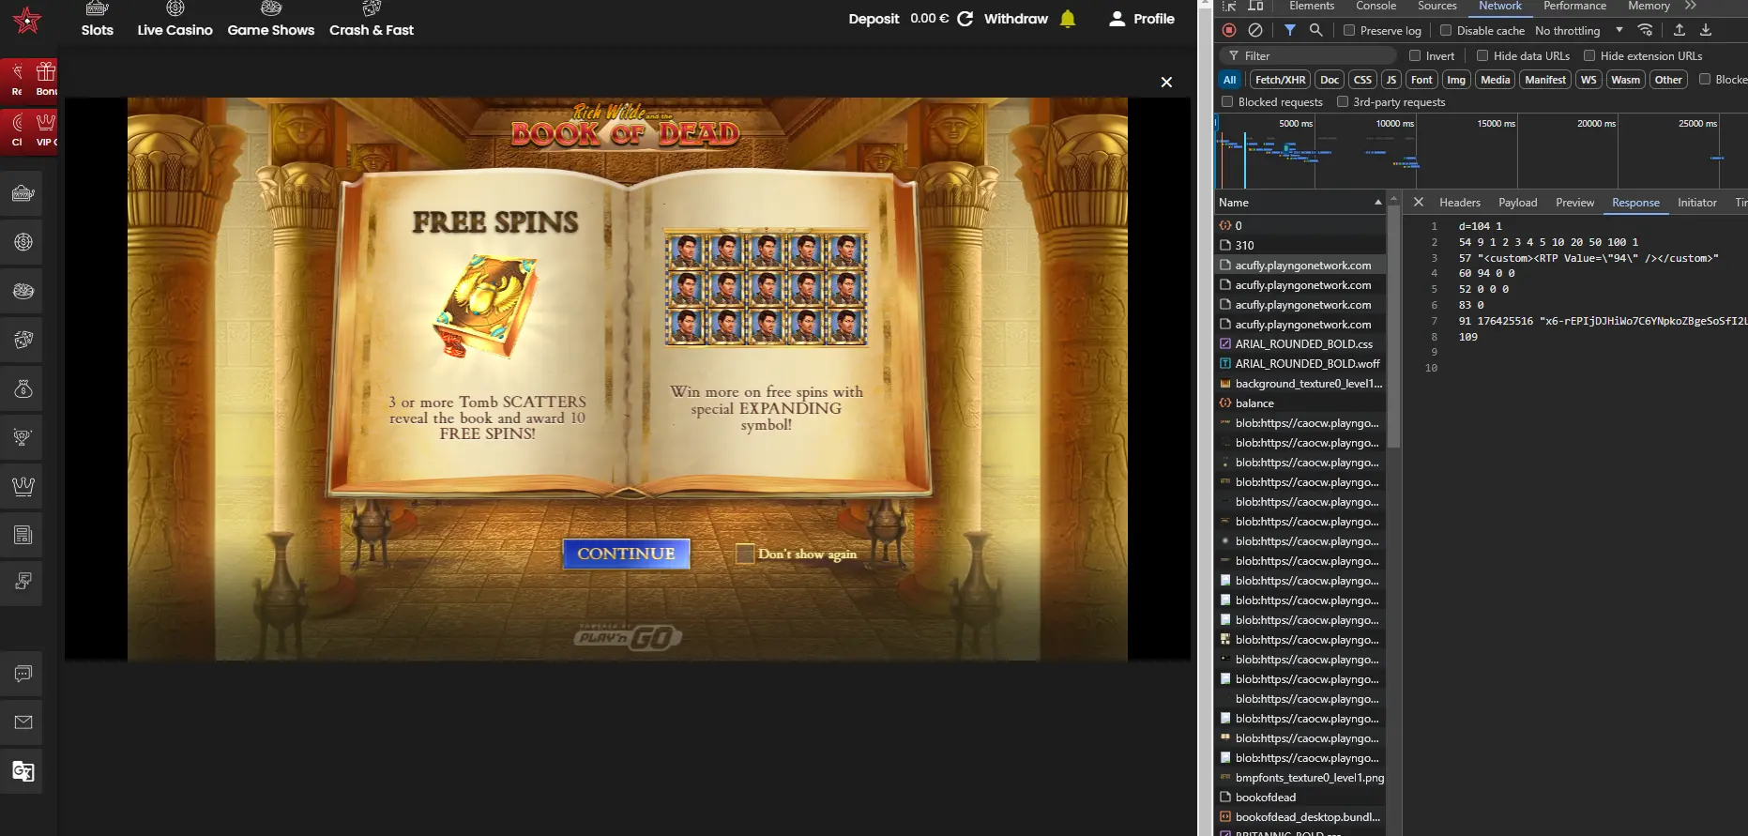Select DevTools inspect element picker
The width and height of the screenshot is (1748, 836).
coord(1229,6)
